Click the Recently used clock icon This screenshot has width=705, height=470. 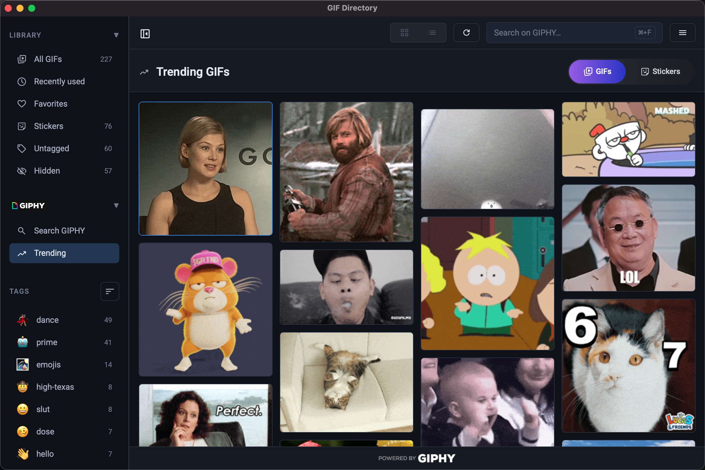pyautogui.click(x=21, y=82)
